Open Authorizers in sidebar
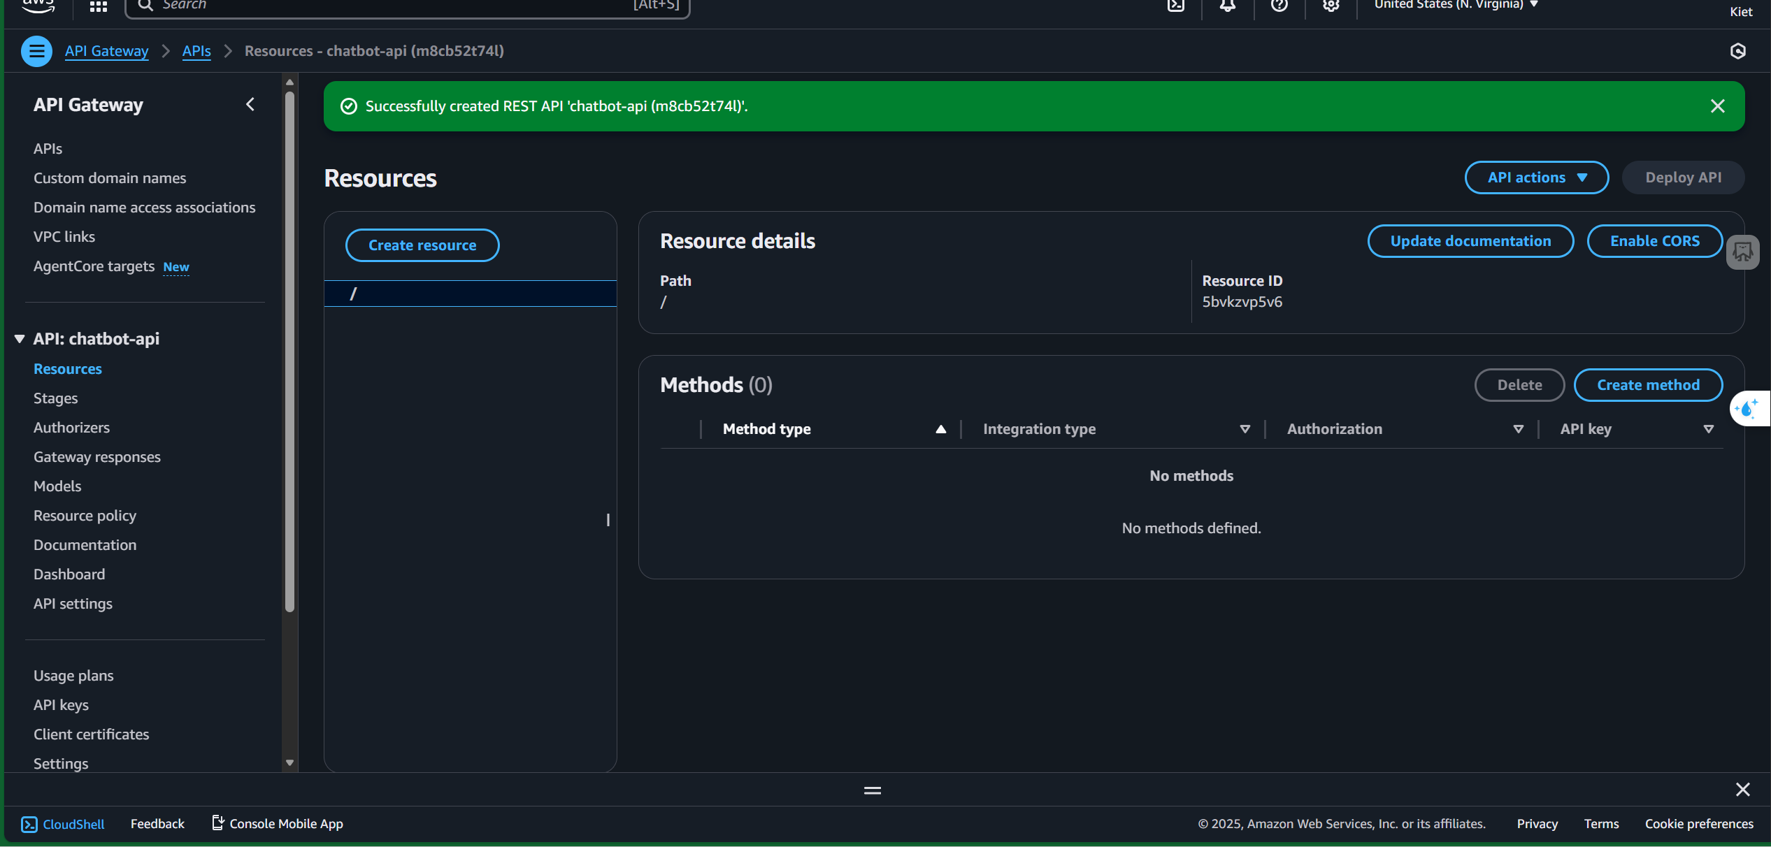 point(71,428)
